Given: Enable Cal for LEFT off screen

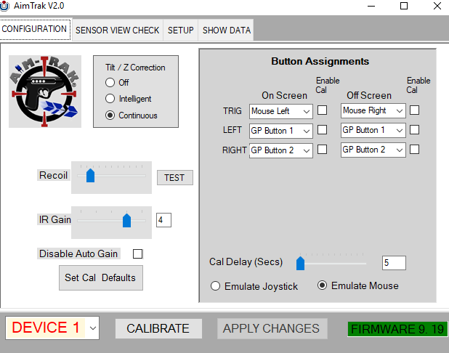Looking at the screenshot, I should point(414,130).
